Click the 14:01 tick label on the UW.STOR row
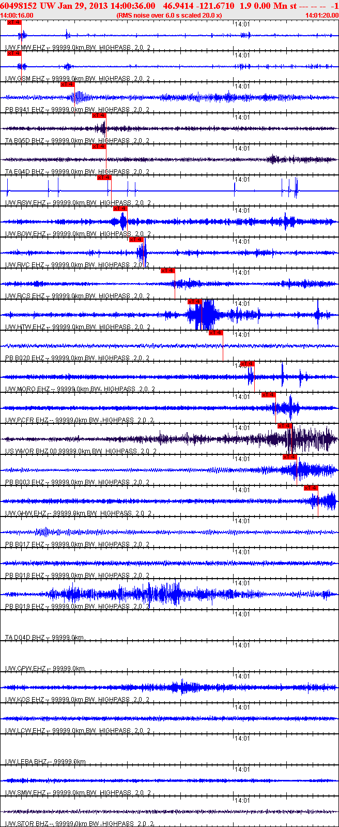 click(x=242, y=801)
